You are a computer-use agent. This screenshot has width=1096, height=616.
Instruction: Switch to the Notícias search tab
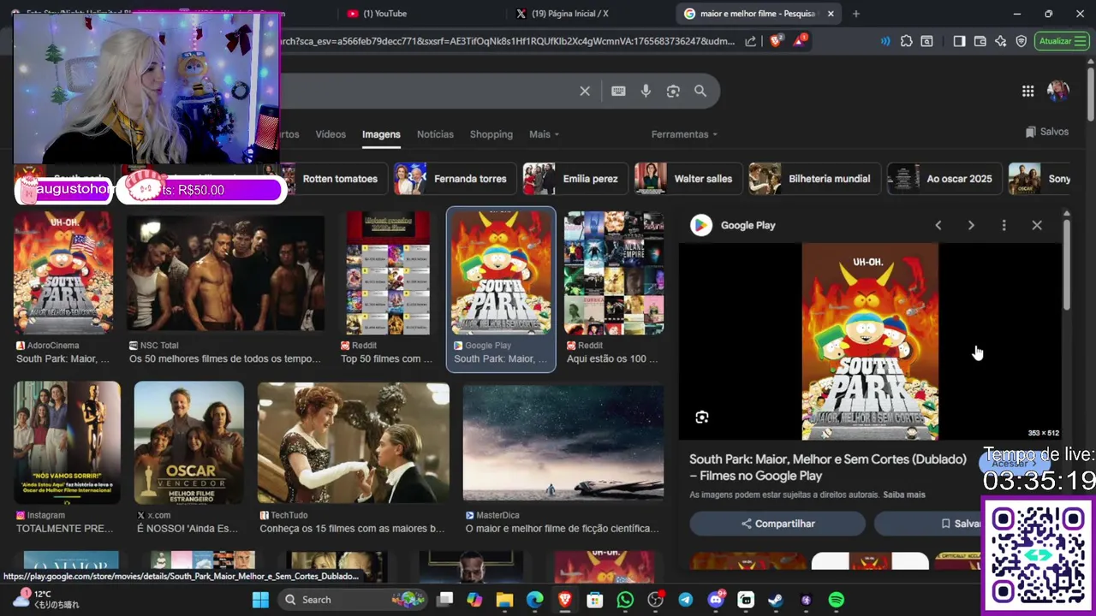pyautogui.click(x=435, y=134)
